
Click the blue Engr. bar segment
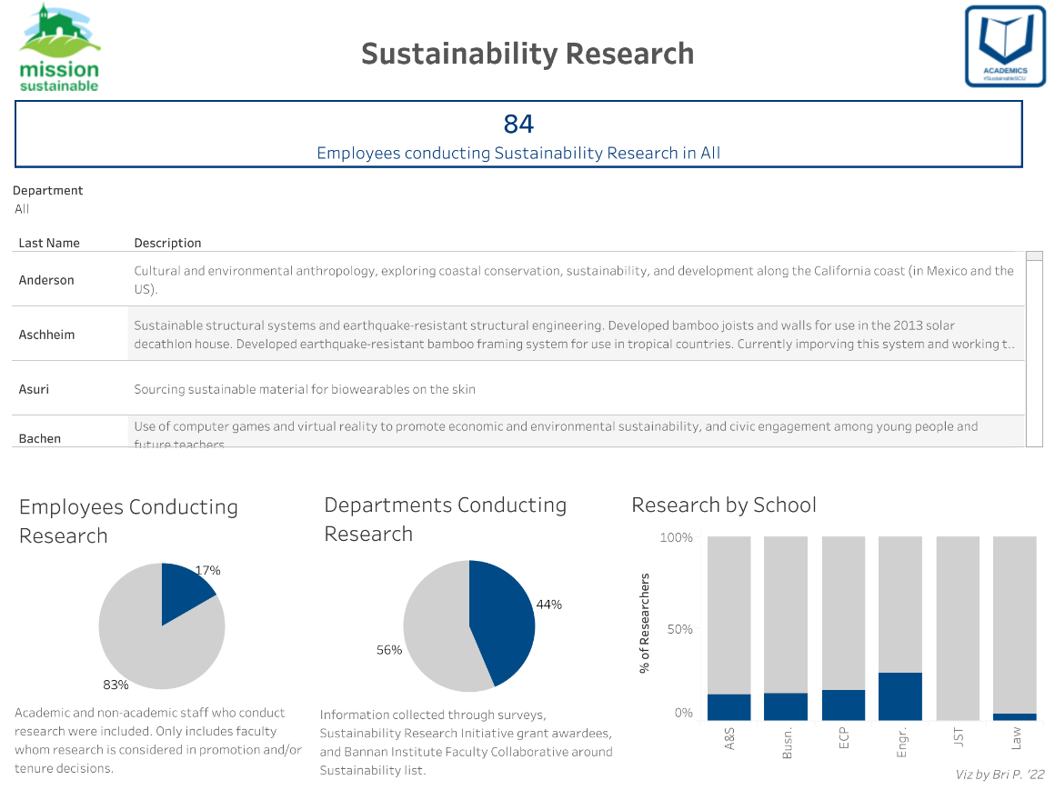(x=900, y=696)
